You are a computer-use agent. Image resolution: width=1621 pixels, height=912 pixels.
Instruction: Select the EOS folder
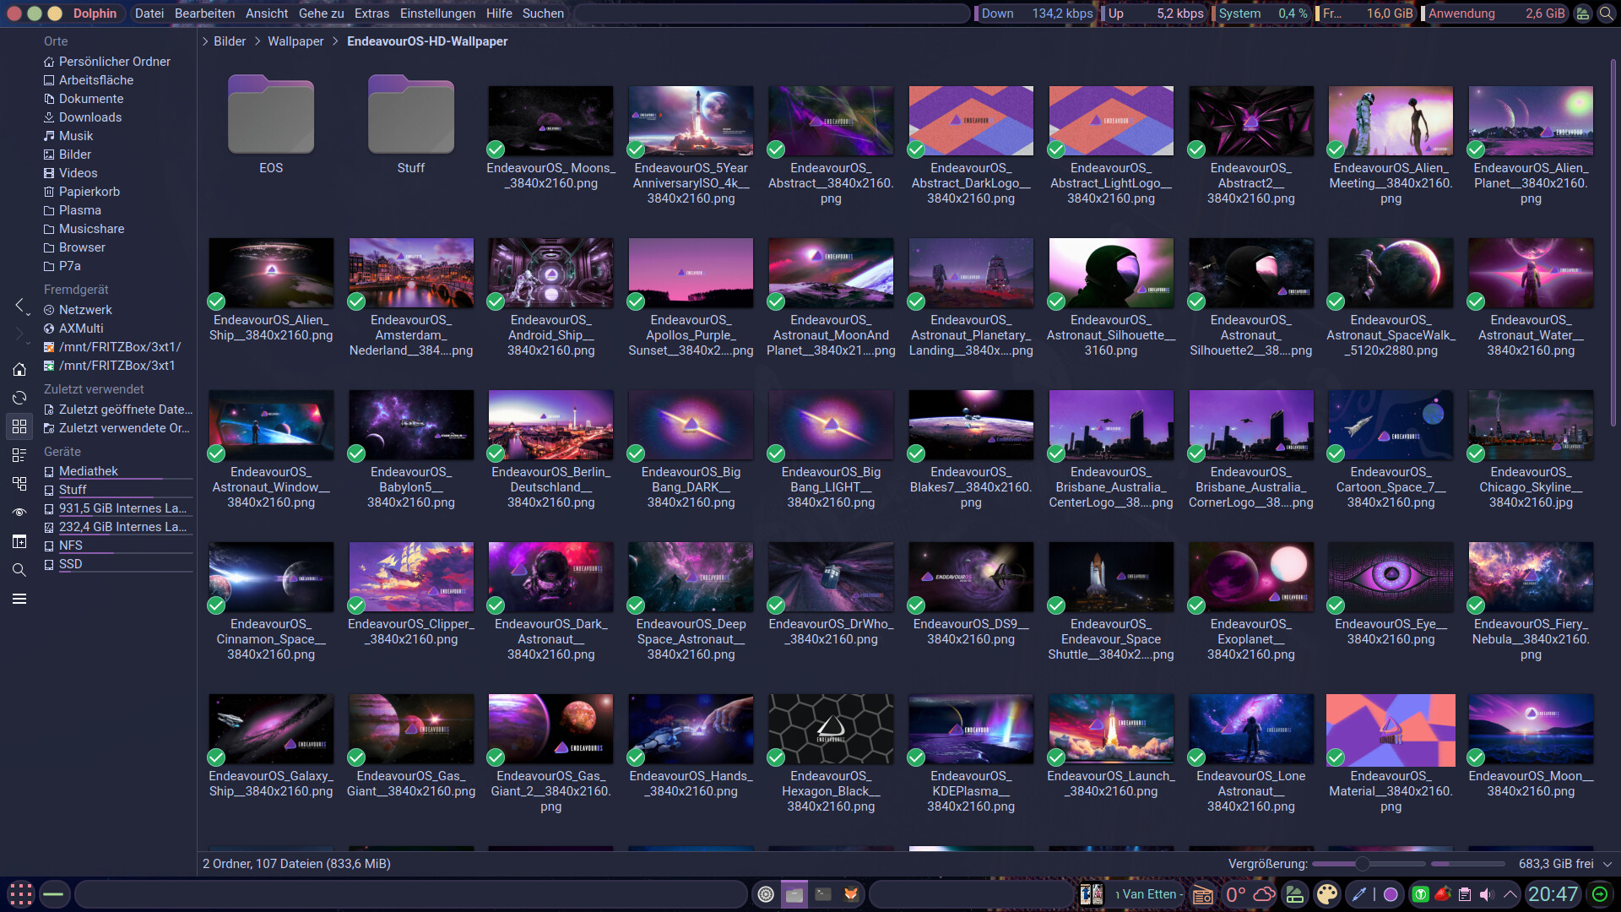[x=271, y=125]
